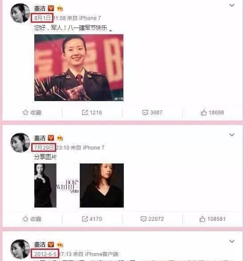Like the first post with 18698 likes
Screen dimensions: 245x261
[212, 113]
